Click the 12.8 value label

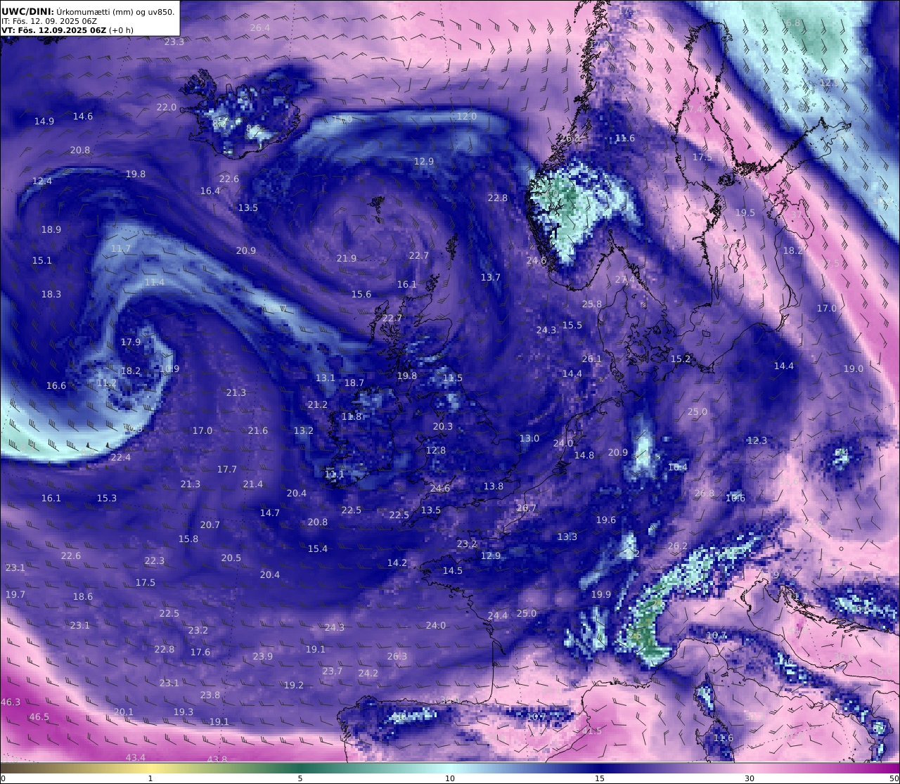coord(436,450)
